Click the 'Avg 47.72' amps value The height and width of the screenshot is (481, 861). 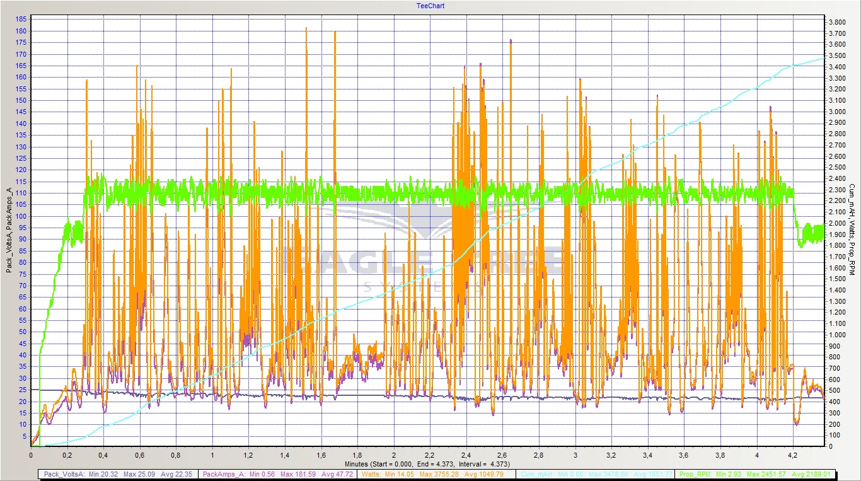coord(337,474)
